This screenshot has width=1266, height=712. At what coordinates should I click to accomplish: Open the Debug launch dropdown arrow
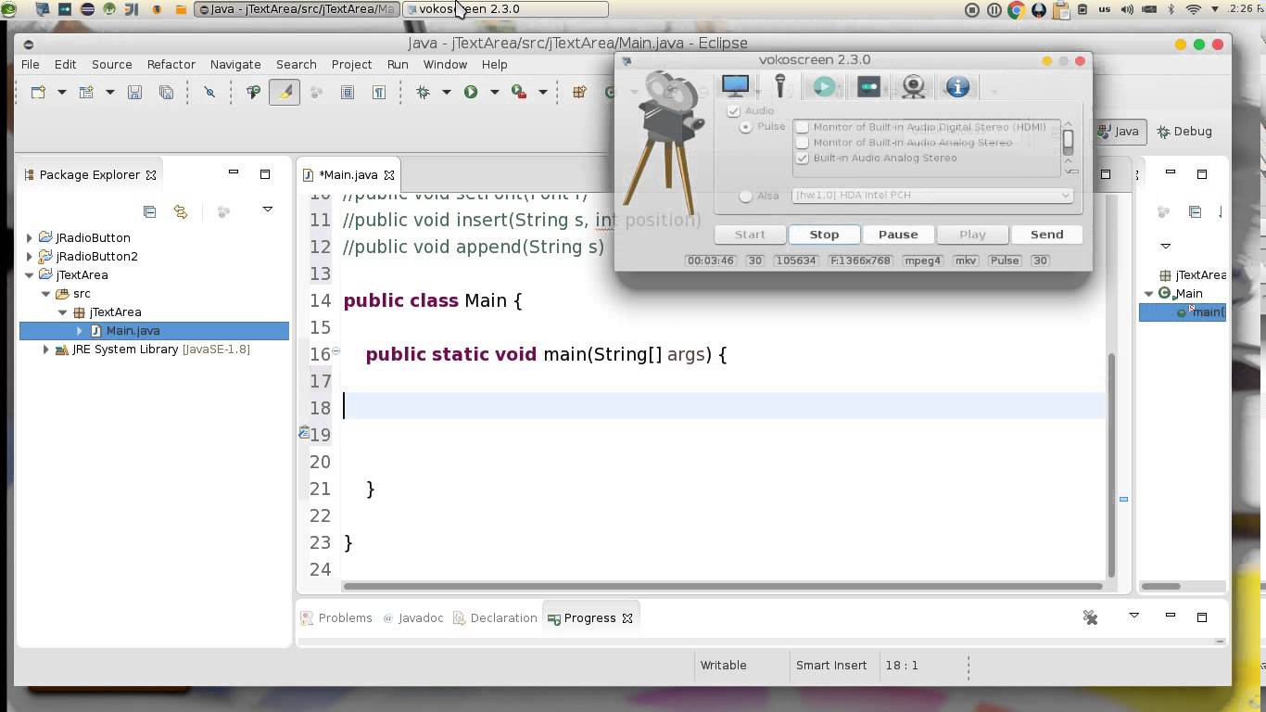[446, 92]
